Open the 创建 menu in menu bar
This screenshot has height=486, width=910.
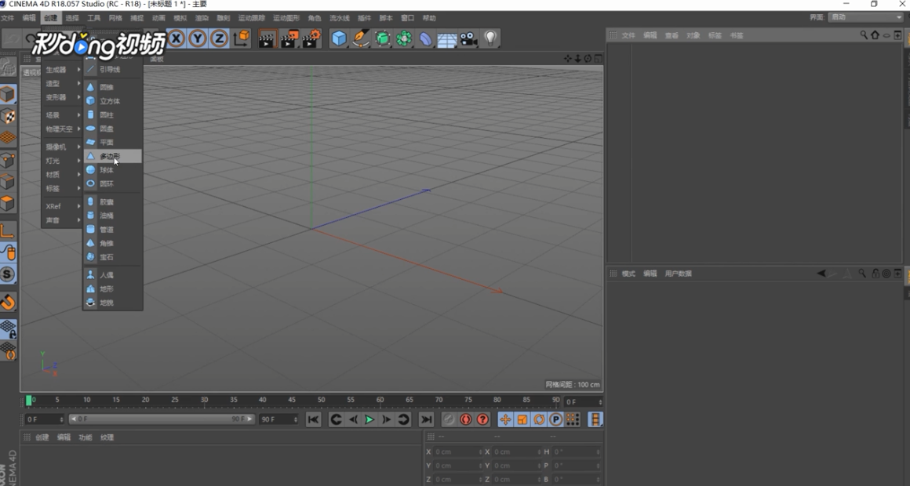50,18
